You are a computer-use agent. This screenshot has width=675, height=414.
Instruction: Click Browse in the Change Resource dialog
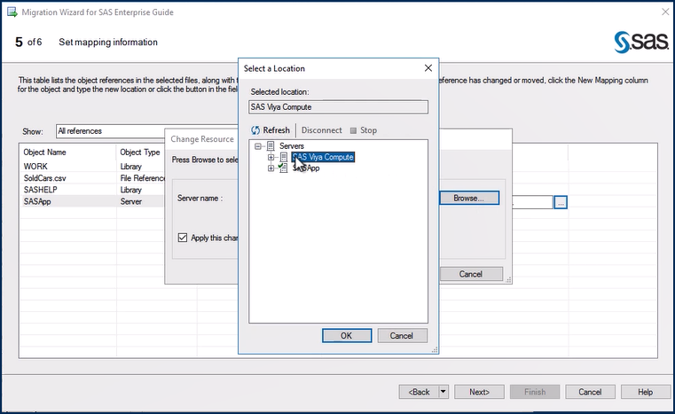(469, 198)
